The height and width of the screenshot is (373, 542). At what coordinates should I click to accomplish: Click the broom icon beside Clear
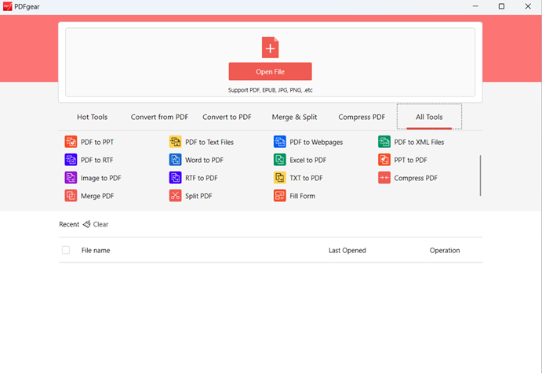tap(87, 224)
